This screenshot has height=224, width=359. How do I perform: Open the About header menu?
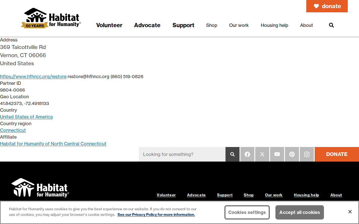pyautogui.click(x=307, y=25)
